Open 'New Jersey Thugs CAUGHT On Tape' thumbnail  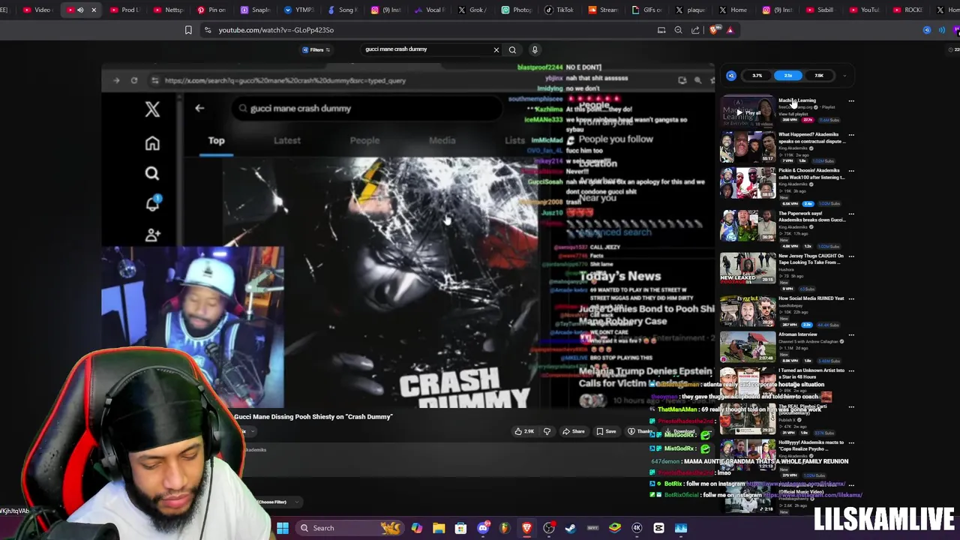coord(748,268)
